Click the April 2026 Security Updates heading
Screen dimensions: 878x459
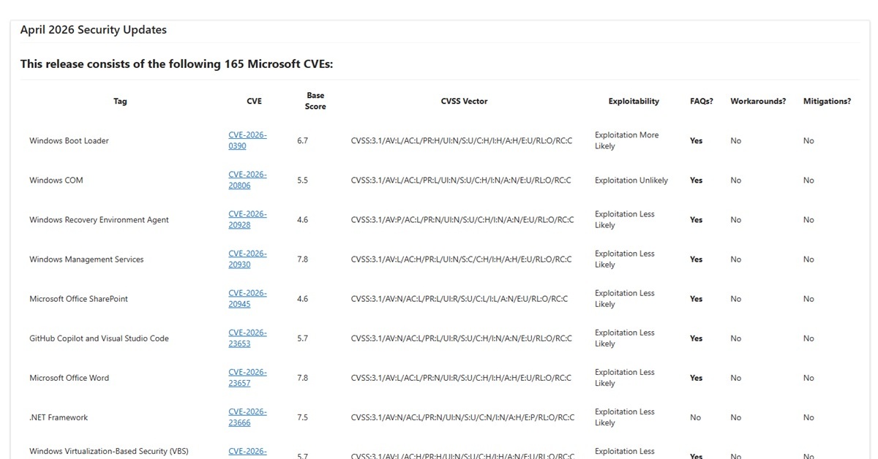click(94, 29)
